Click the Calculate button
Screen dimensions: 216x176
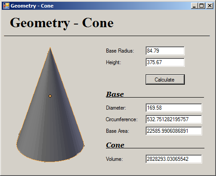click(x=165, y=80)
